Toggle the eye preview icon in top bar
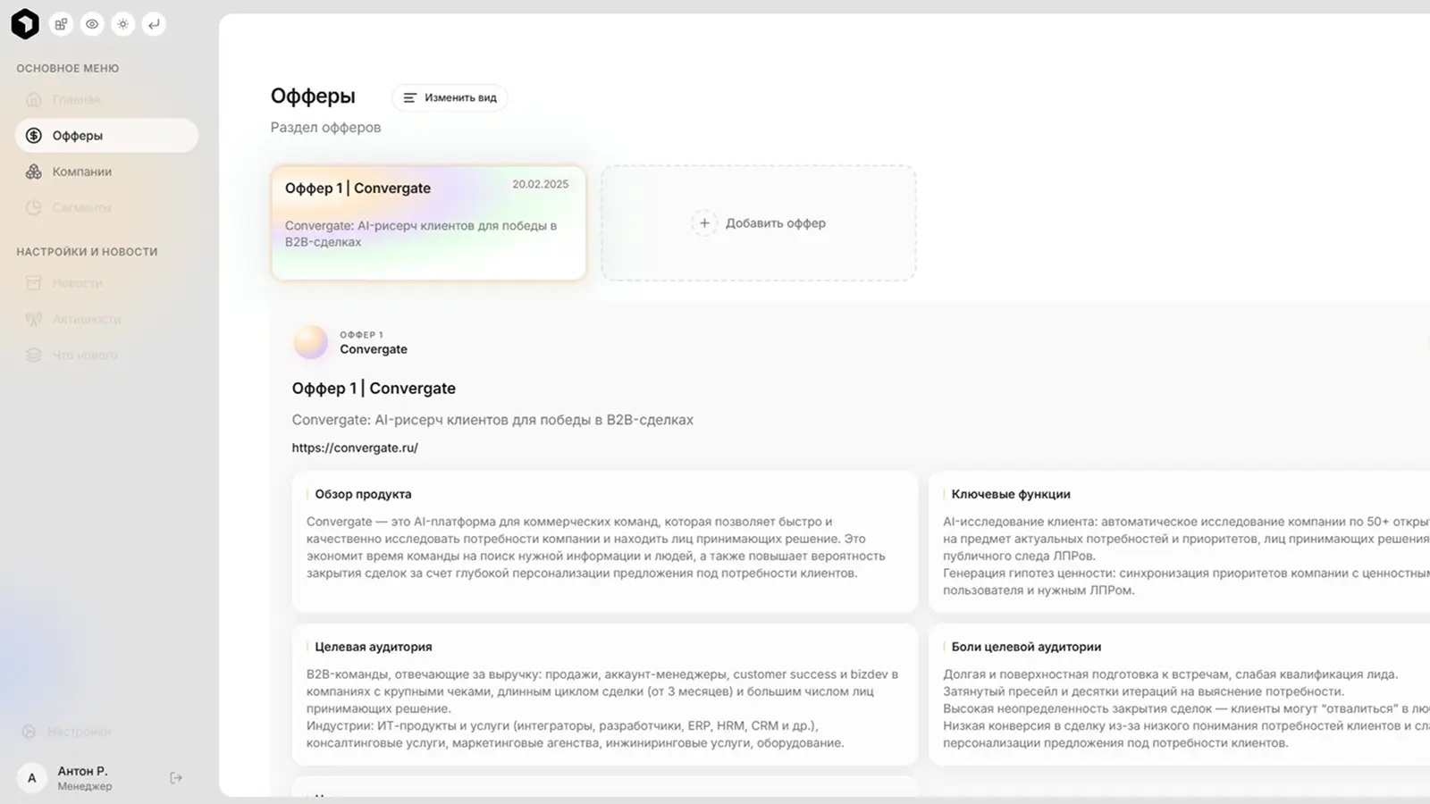 tap(91, 24)
